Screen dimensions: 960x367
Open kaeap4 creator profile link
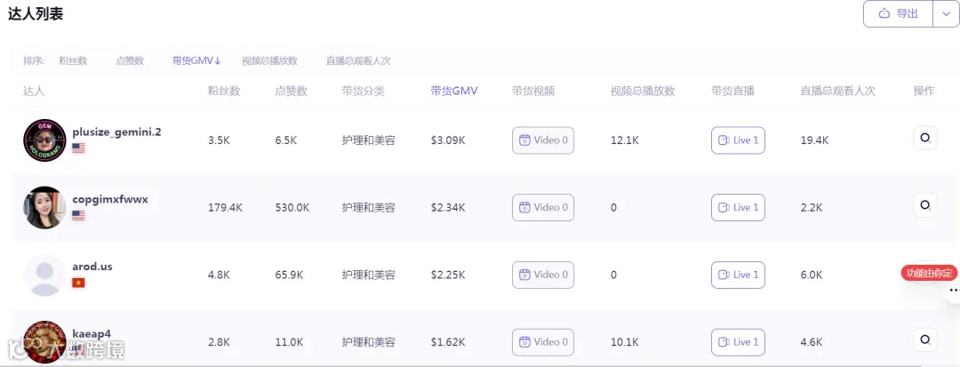(92, 334)
